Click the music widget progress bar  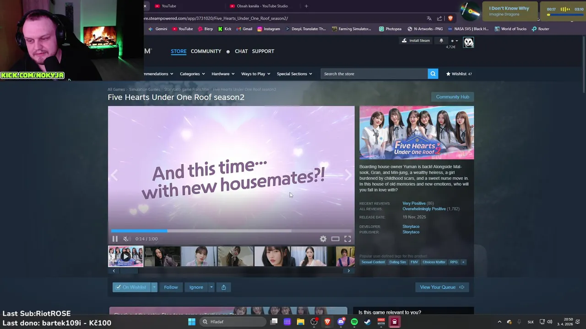565,15
